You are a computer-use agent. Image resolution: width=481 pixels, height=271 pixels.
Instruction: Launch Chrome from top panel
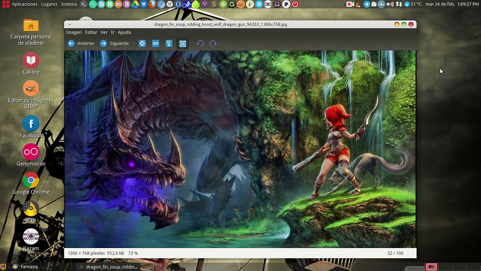[170, 4]
